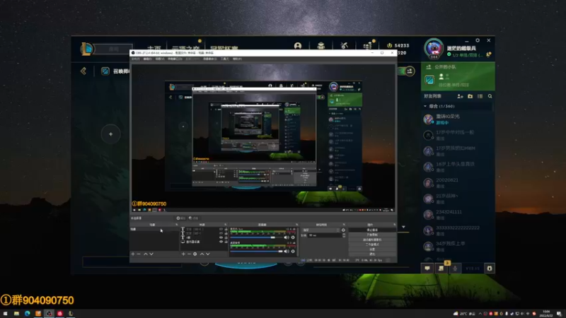566x318 pixels.
Task: Toggle visibility of second text source
Action: click(x=221, y=234)
